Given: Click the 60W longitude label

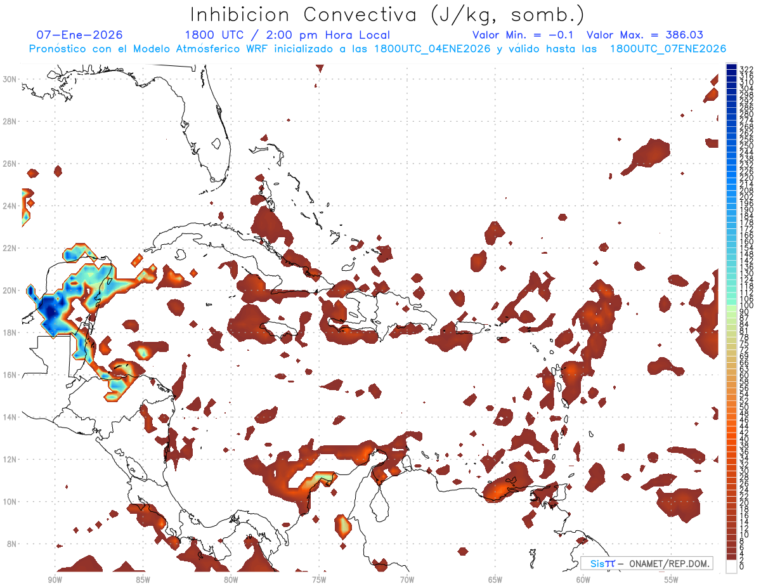Looking at the screenshot, I should point(583,580).
